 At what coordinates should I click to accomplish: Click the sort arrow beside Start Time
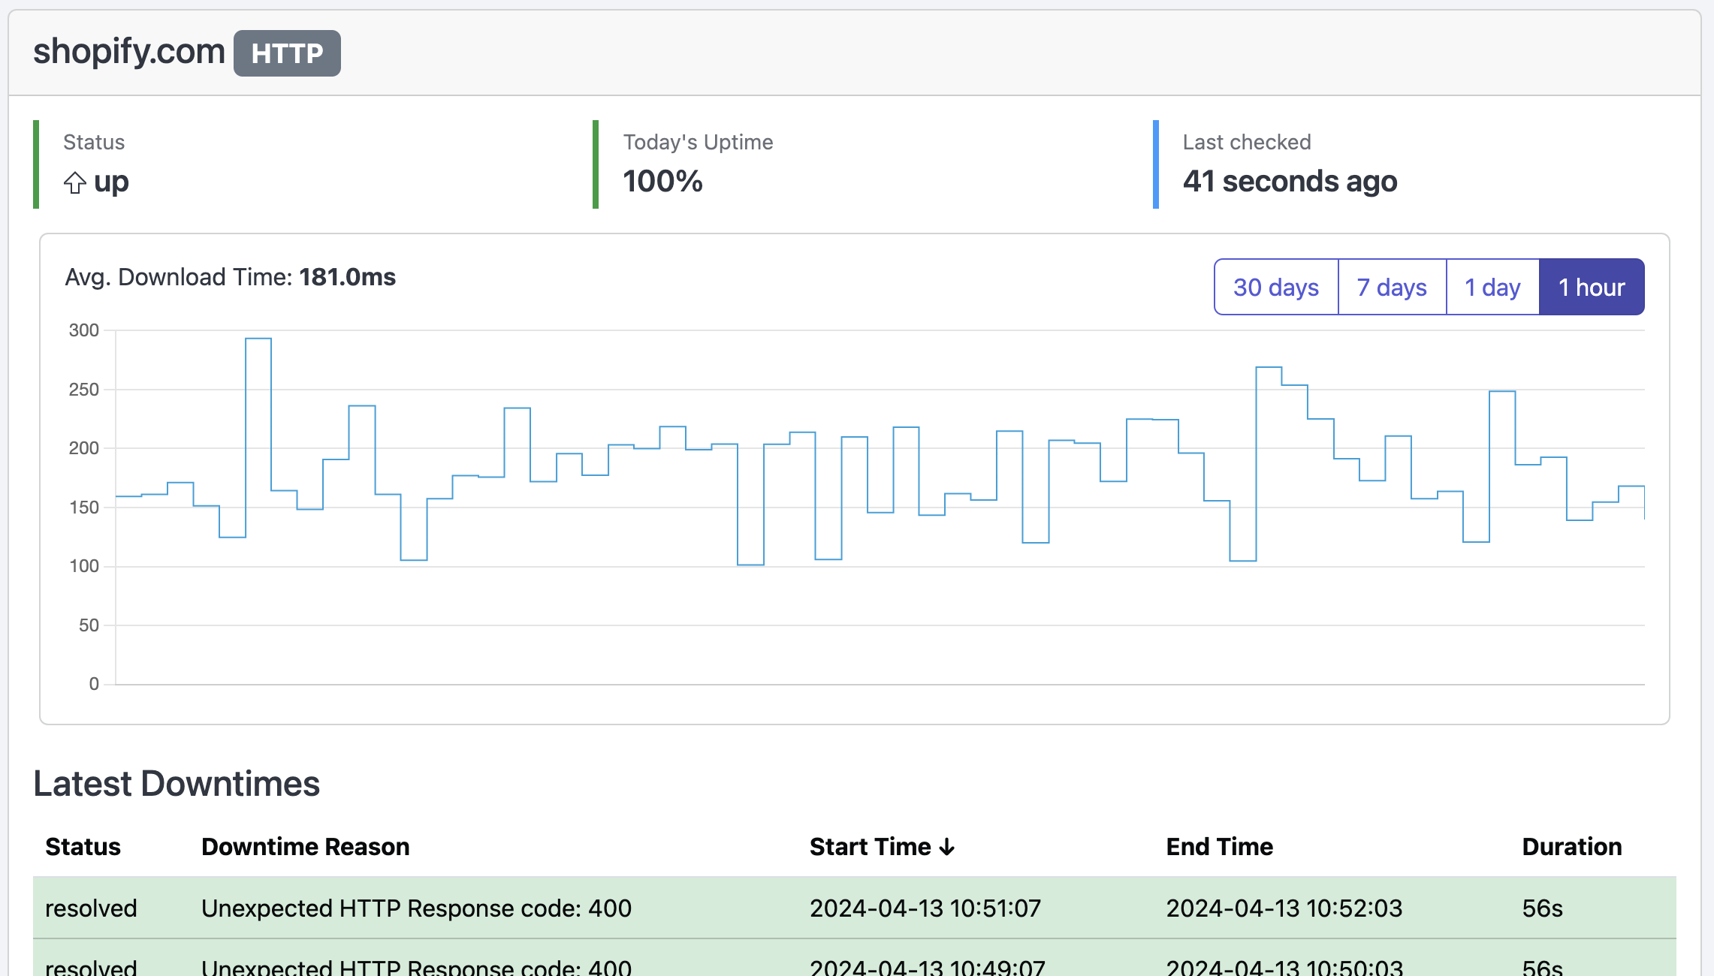948,846
